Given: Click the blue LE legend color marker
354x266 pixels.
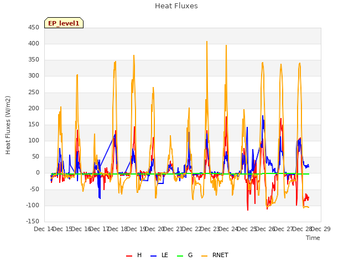Looking at the screenshot, I should coord(154,256).
